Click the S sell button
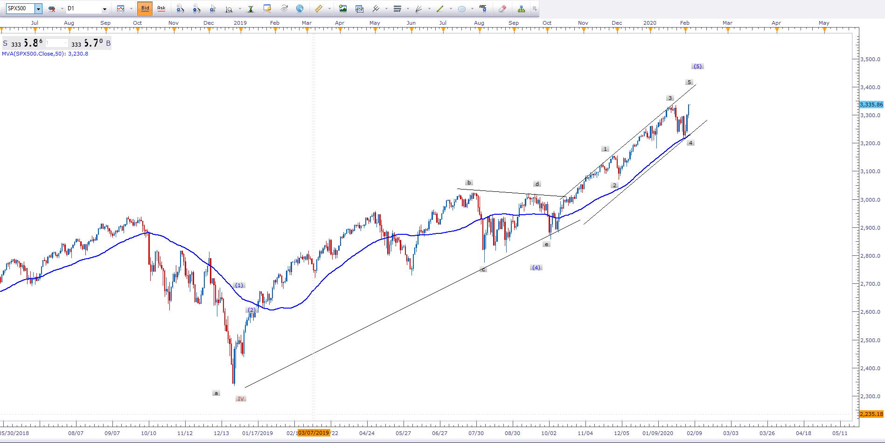The width and height of the screenshot is (885, 443). (6, 43)
